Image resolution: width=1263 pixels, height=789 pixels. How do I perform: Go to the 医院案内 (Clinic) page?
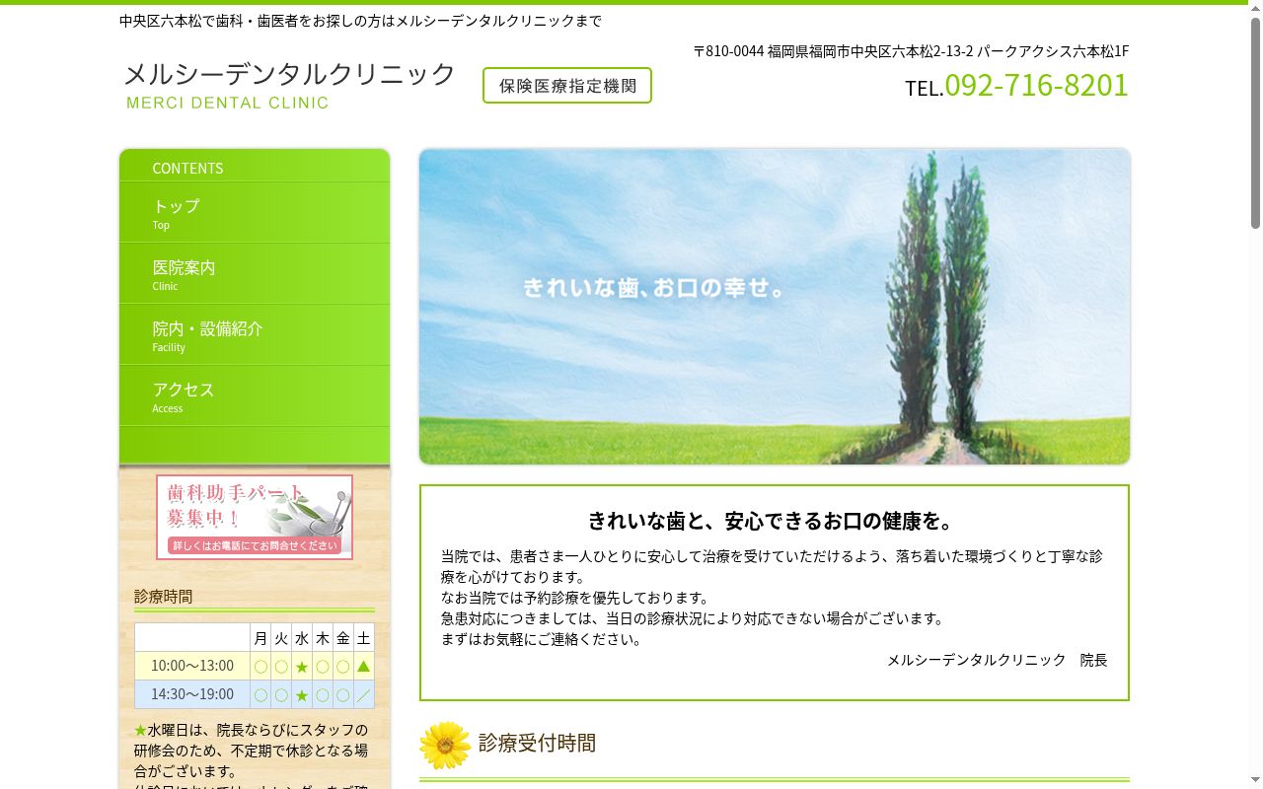pyautogui.click(x=255, y=274)
